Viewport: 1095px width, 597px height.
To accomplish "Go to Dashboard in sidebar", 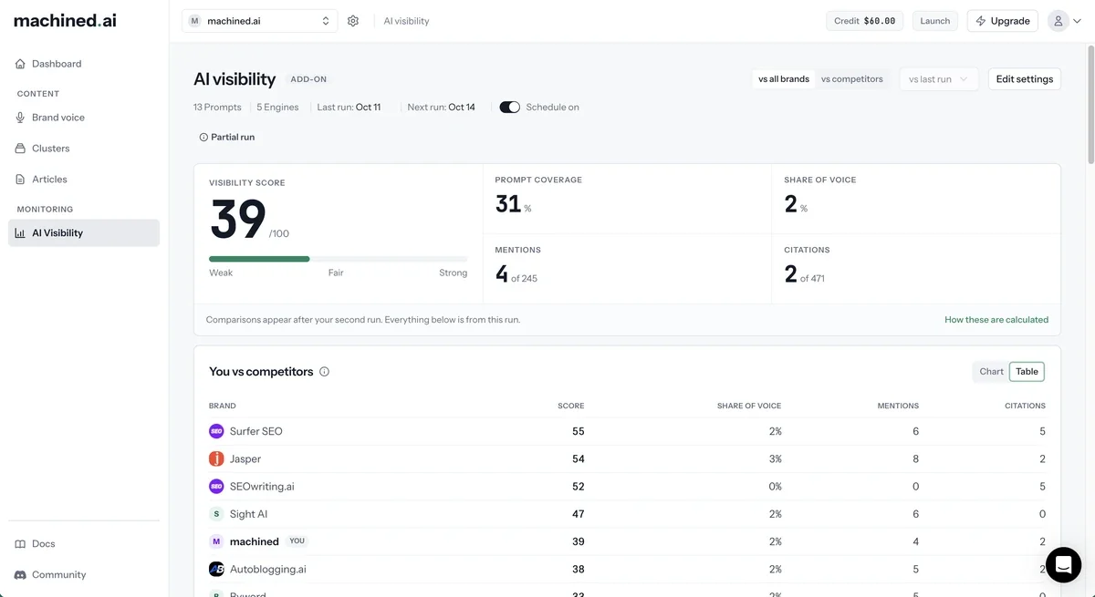I will (84, 64).
